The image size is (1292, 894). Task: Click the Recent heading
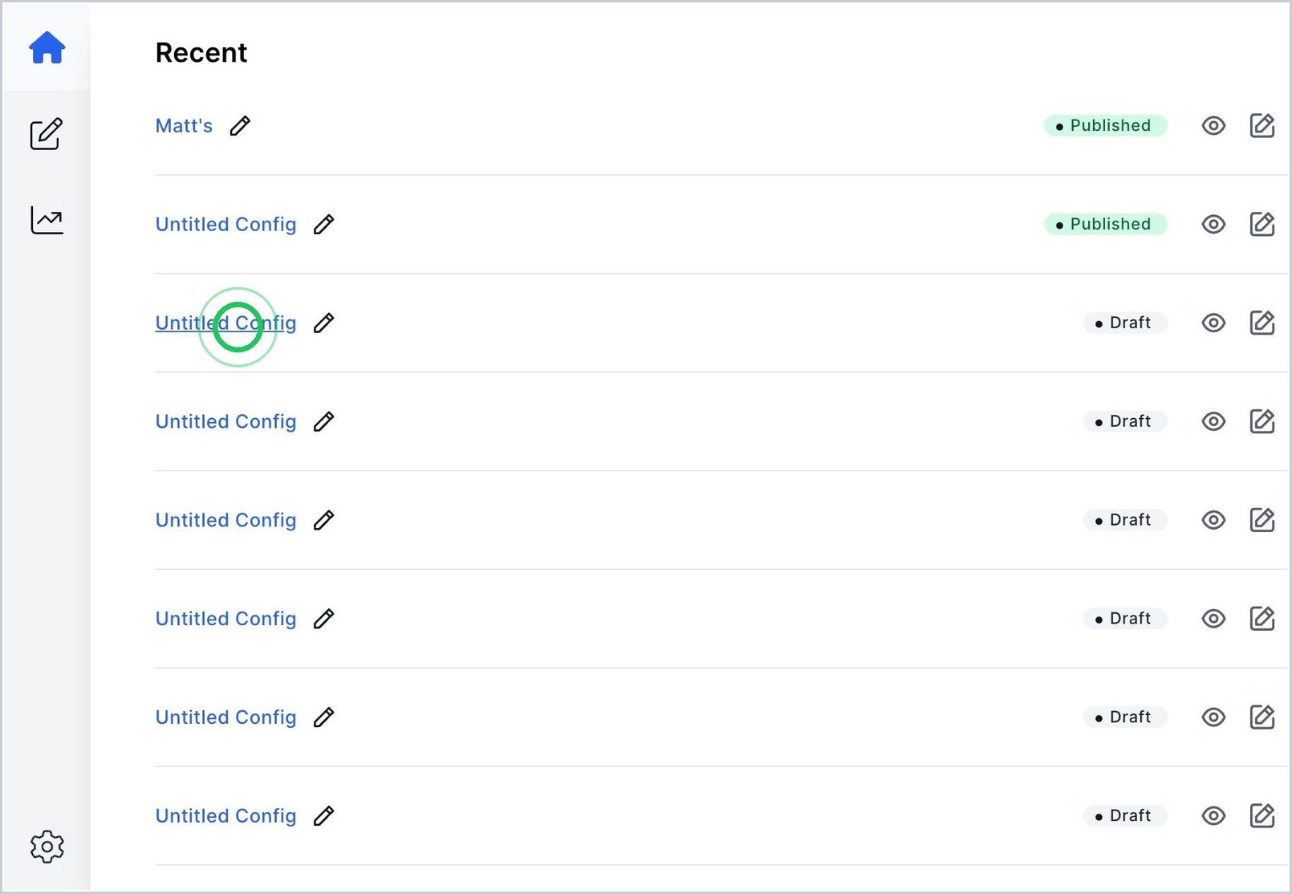coord(201,53)
